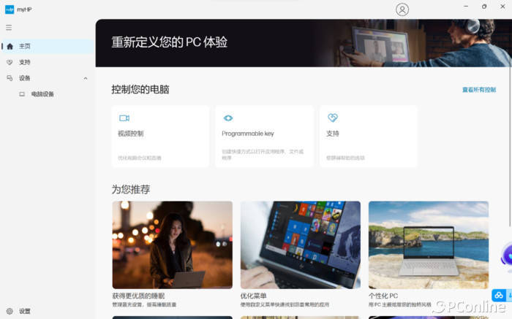
Task: Click the myHP logo in title bar
Action: 10,9
